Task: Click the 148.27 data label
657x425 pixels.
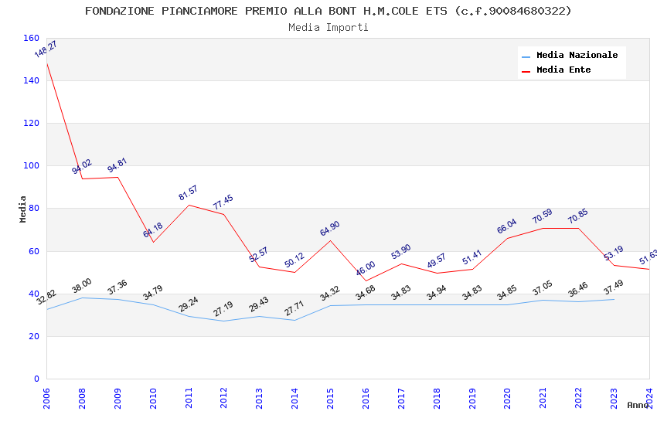Action: click(x=46, y=49)
